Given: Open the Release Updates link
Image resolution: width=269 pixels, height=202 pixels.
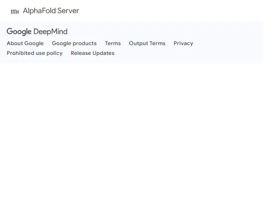Looking at the screenshot, I should [x=93, y=53].
